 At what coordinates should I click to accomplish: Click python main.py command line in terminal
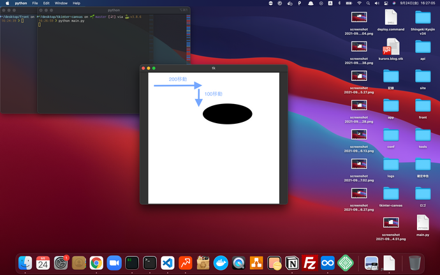[x=71, y=21]
